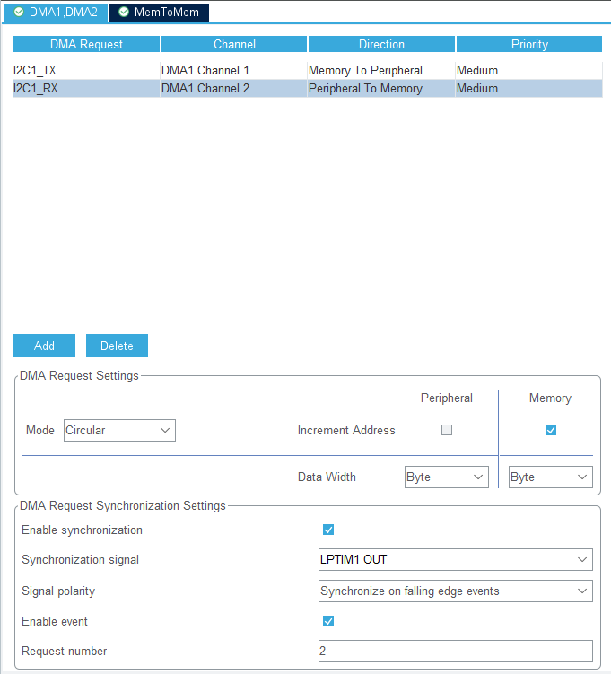Open the Signal polarity dropdown

(456, 591)
